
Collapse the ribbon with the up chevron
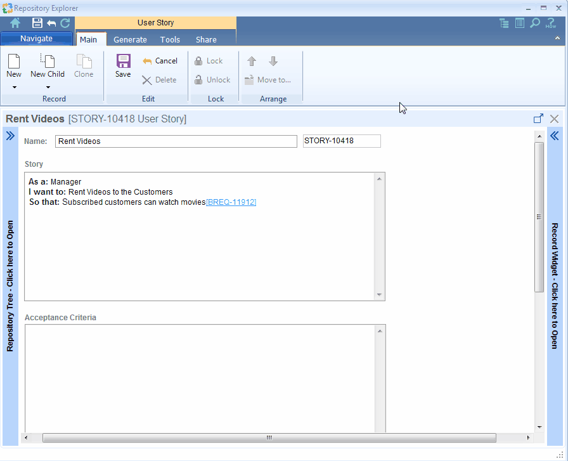point(557,38)
